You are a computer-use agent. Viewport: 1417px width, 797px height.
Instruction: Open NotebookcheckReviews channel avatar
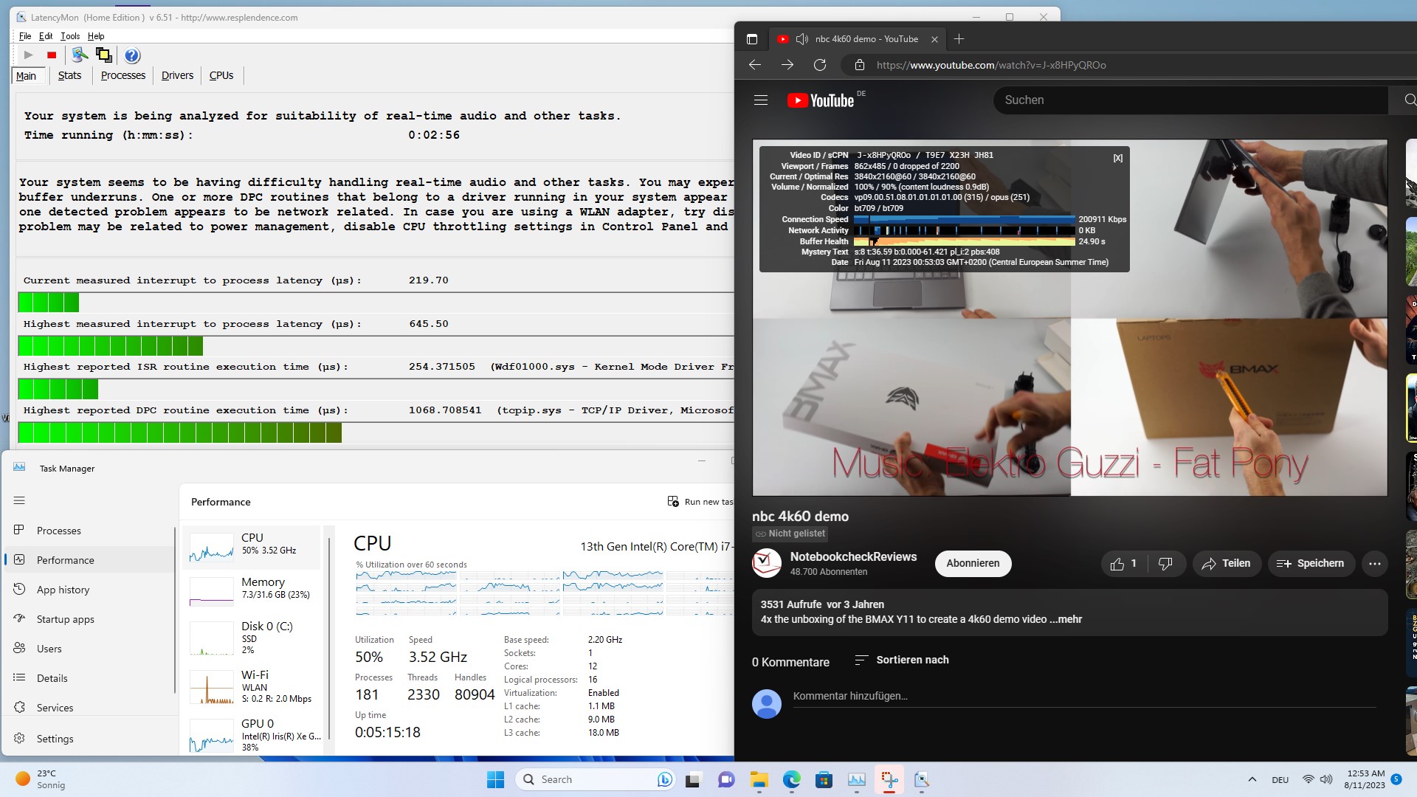[767, 563]
